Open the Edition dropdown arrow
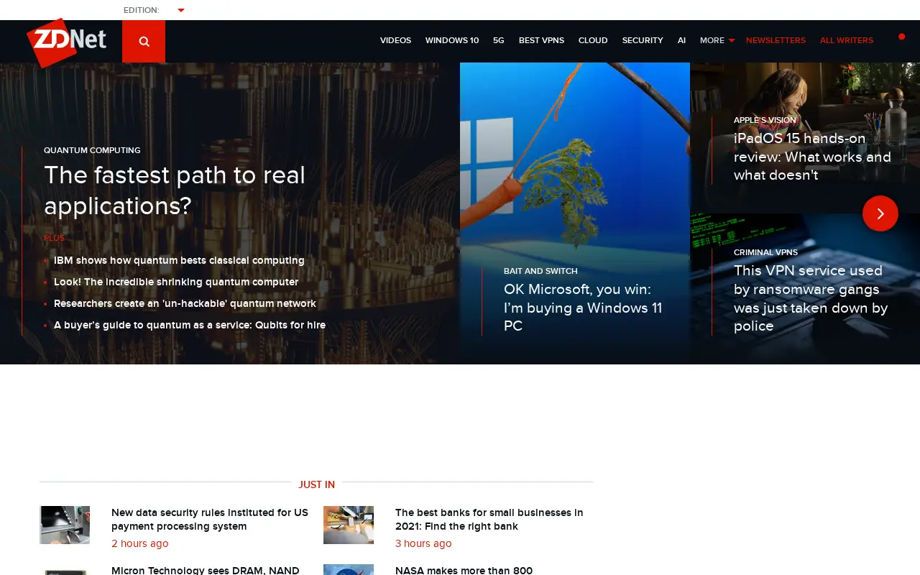920x575 pixels. (181, 10)
